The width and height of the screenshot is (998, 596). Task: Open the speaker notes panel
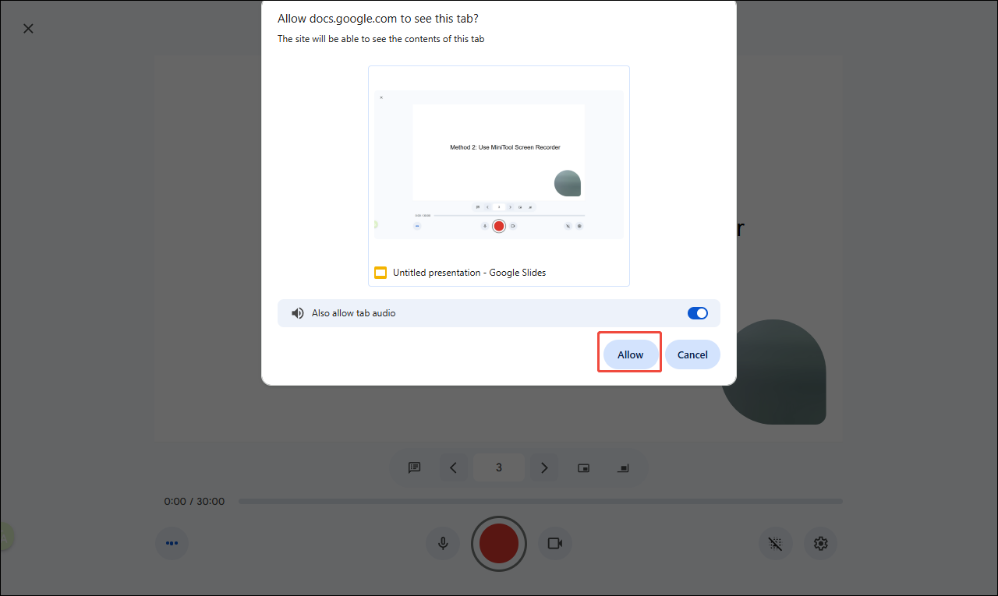point(414,467)
